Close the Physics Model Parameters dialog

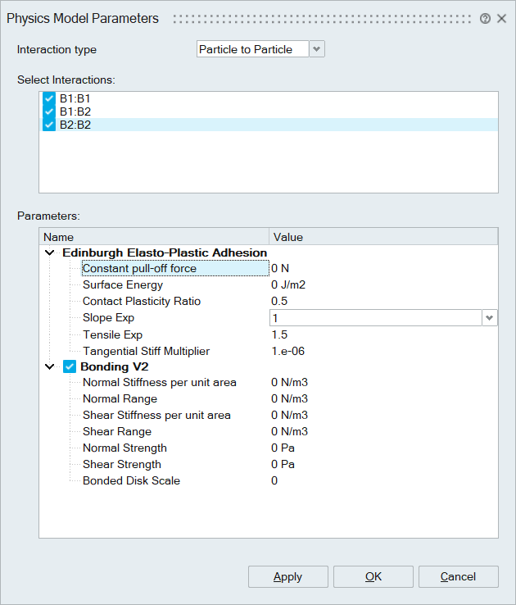click(501, 19)
